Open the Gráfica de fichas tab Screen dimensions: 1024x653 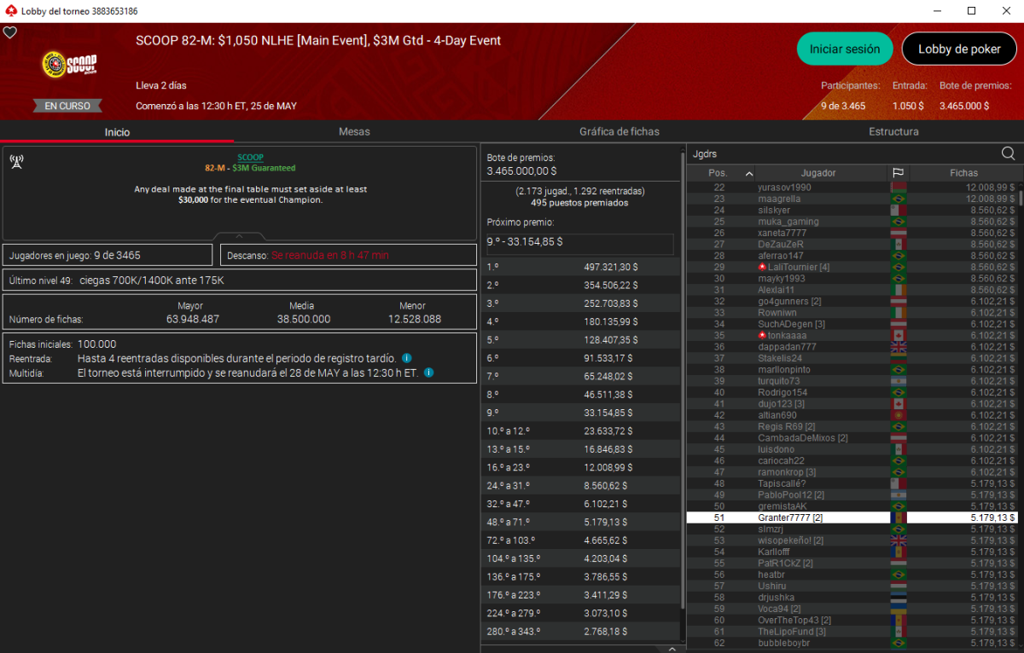point(620,132)
